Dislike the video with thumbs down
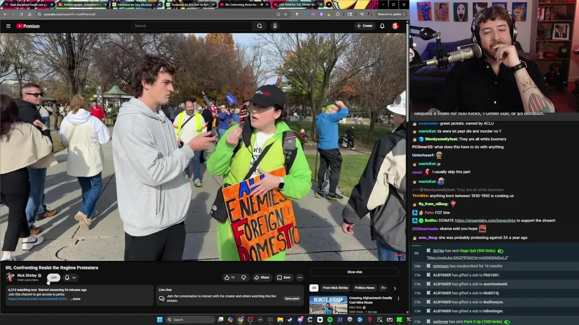This screenshot has height=325, width=579. pos(243,278)
